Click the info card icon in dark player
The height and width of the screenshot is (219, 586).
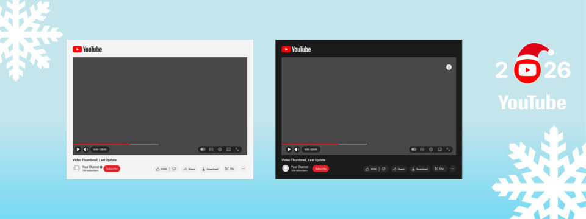(x=449, y=67)
